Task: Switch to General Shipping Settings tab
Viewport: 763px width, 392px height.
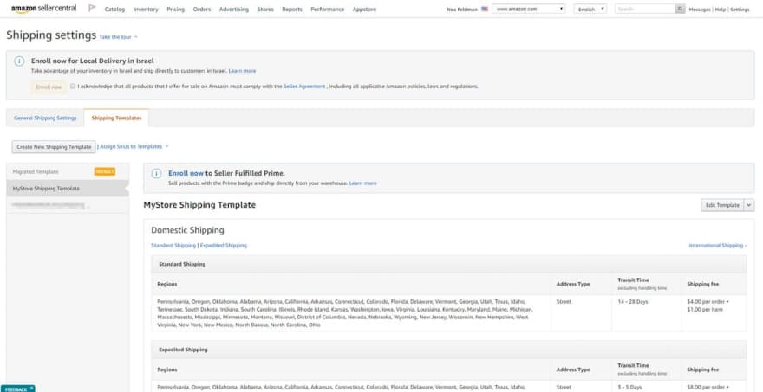Action: tap(45, 118)
